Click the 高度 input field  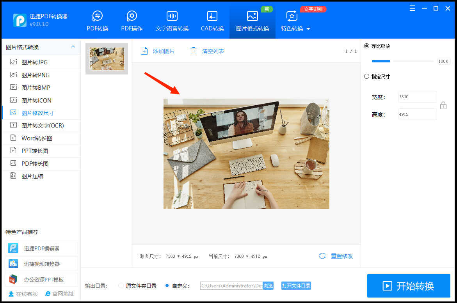point(417,114)
